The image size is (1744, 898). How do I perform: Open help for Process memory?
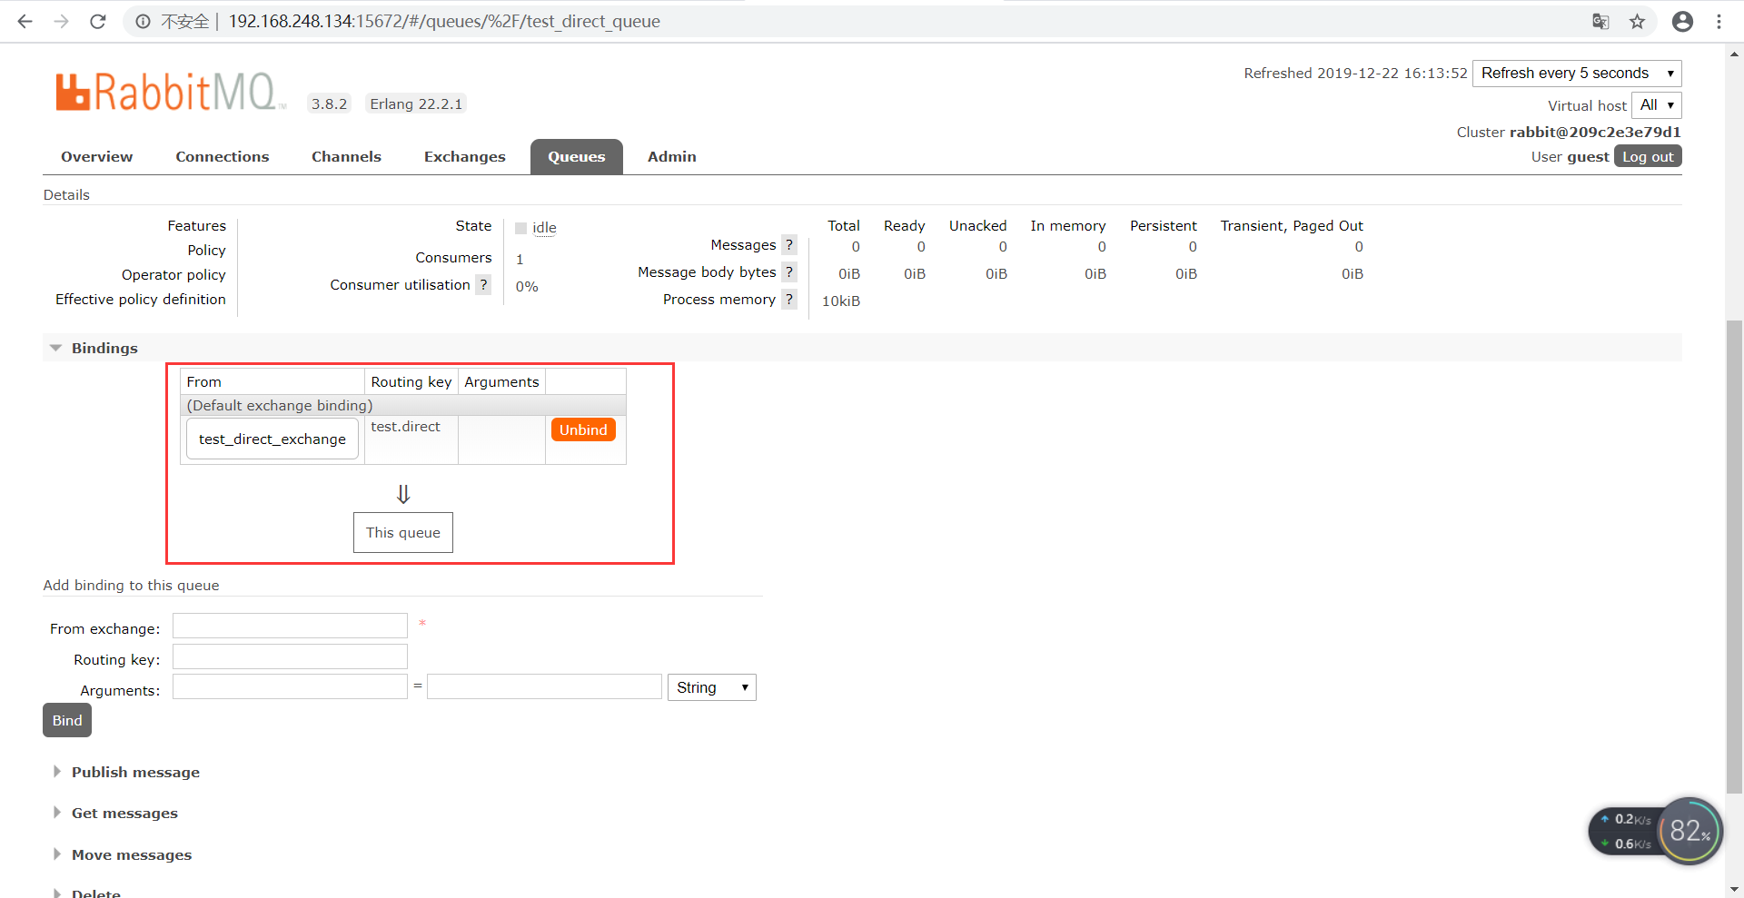(789, 300)
